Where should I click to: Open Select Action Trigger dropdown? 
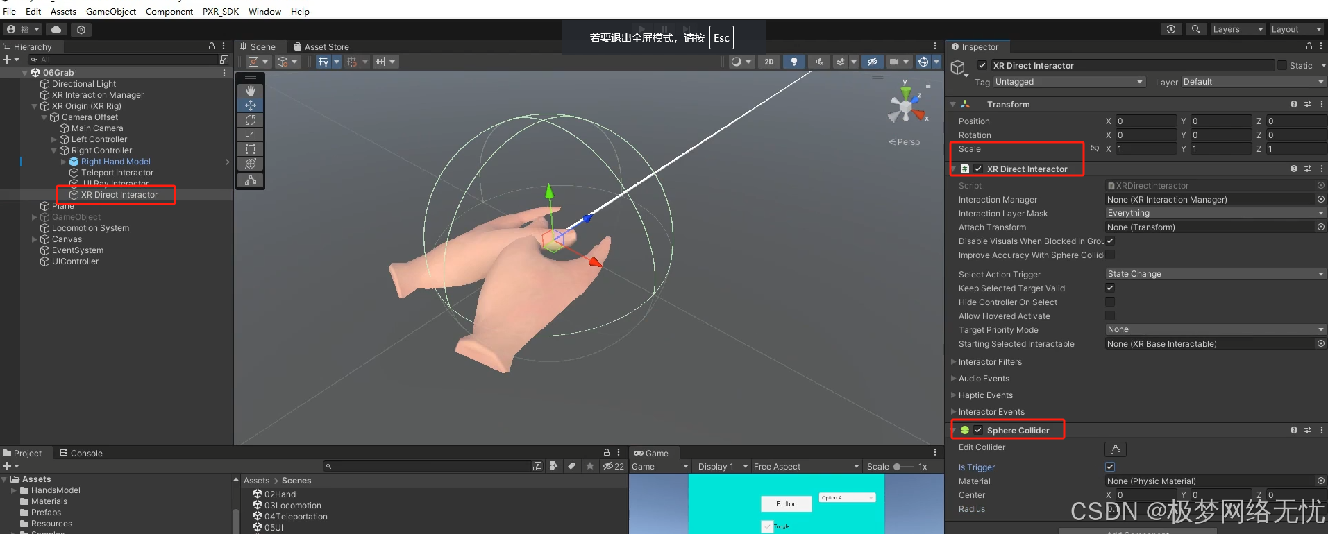coord(1216,274)
